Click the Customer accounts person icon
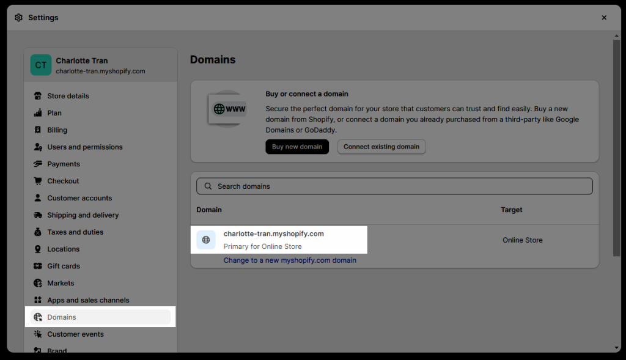The image size is (626, 360). 38,198
